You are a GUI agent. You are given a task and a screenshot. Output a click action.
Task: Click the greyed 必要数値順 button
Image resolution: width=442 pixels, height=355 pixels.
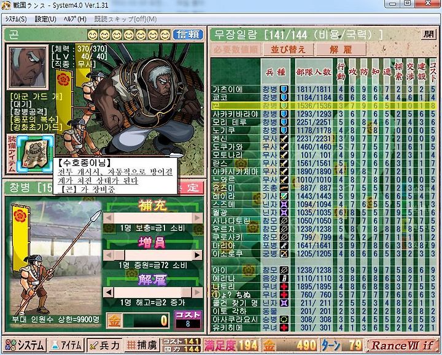(236, 49)
